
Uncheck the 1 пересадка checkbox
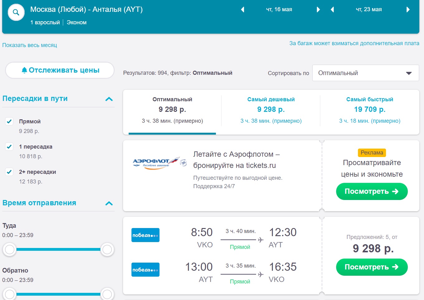tap(9, 147)
